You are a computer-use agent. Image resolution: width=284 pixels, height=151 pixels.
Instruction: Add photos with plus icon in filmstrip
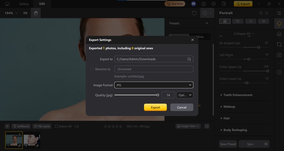tap(7, 126)
